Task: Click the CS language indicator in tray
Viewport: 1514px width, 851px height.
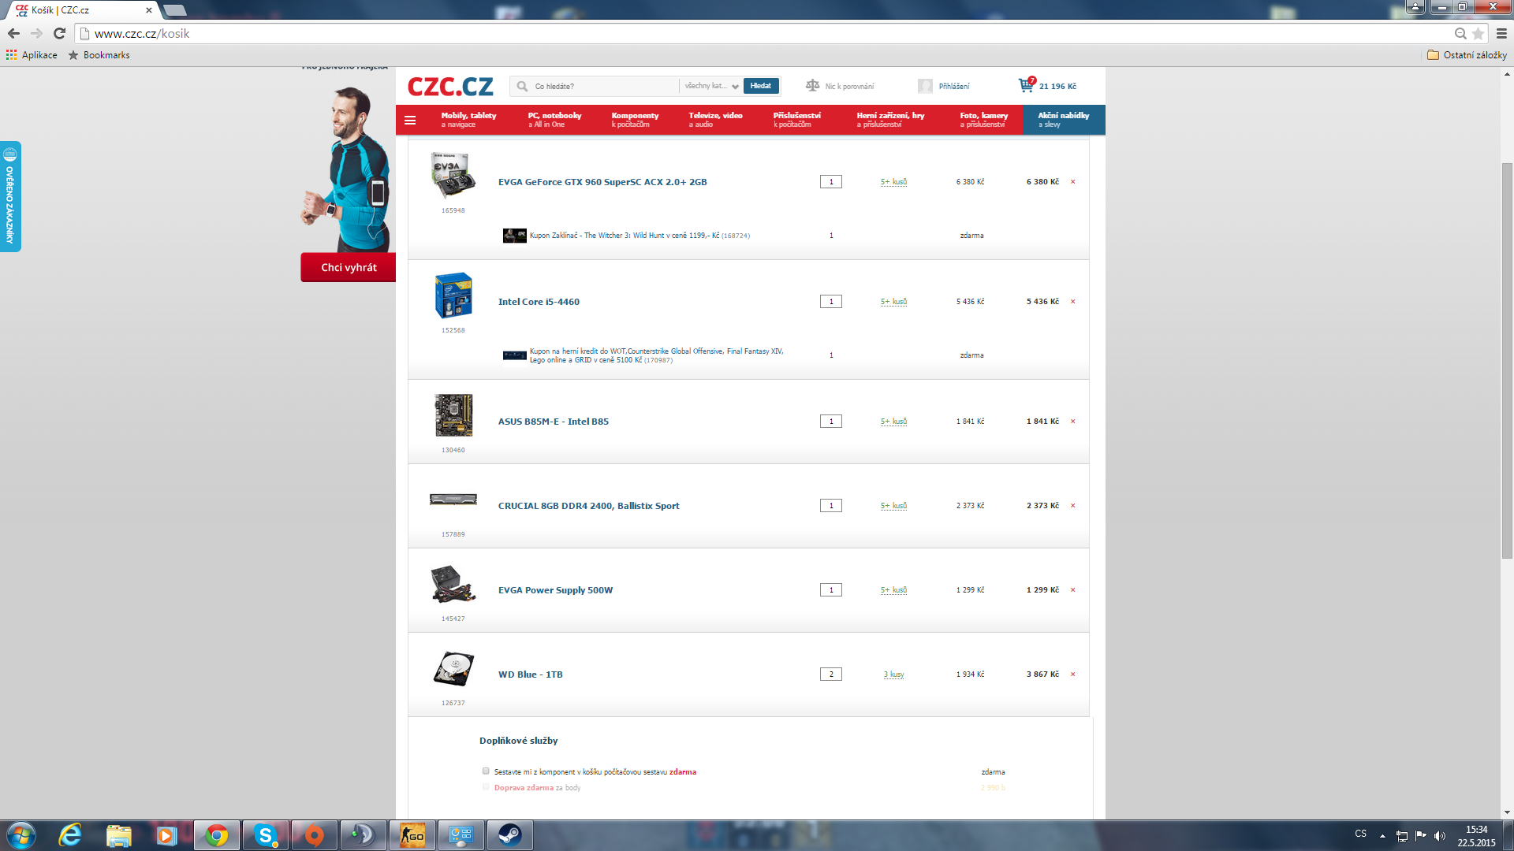Action: tap(1360, 834)
